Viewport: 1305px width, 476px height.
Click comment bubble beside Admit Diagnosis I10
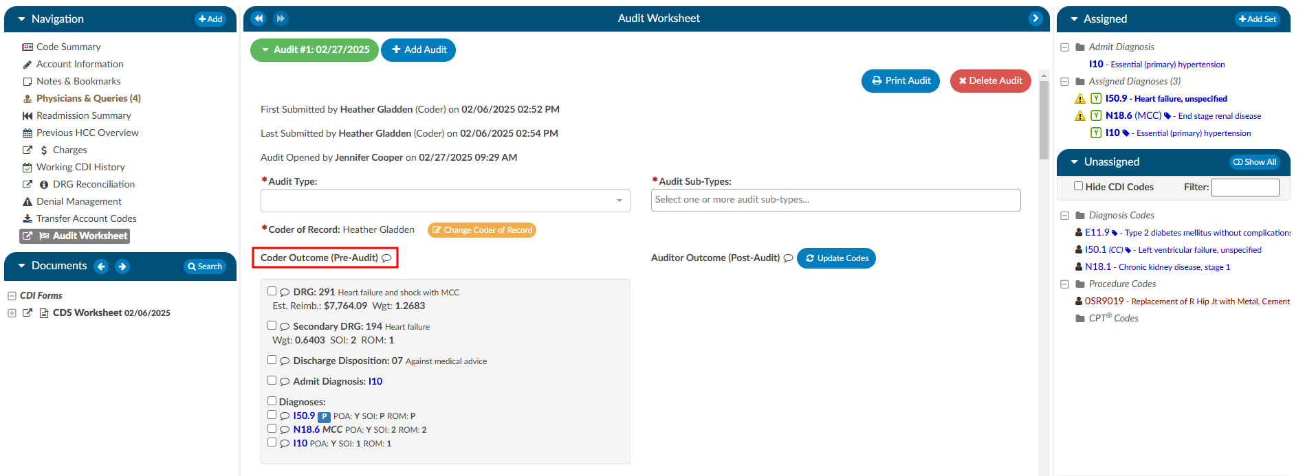pos(285,382)
